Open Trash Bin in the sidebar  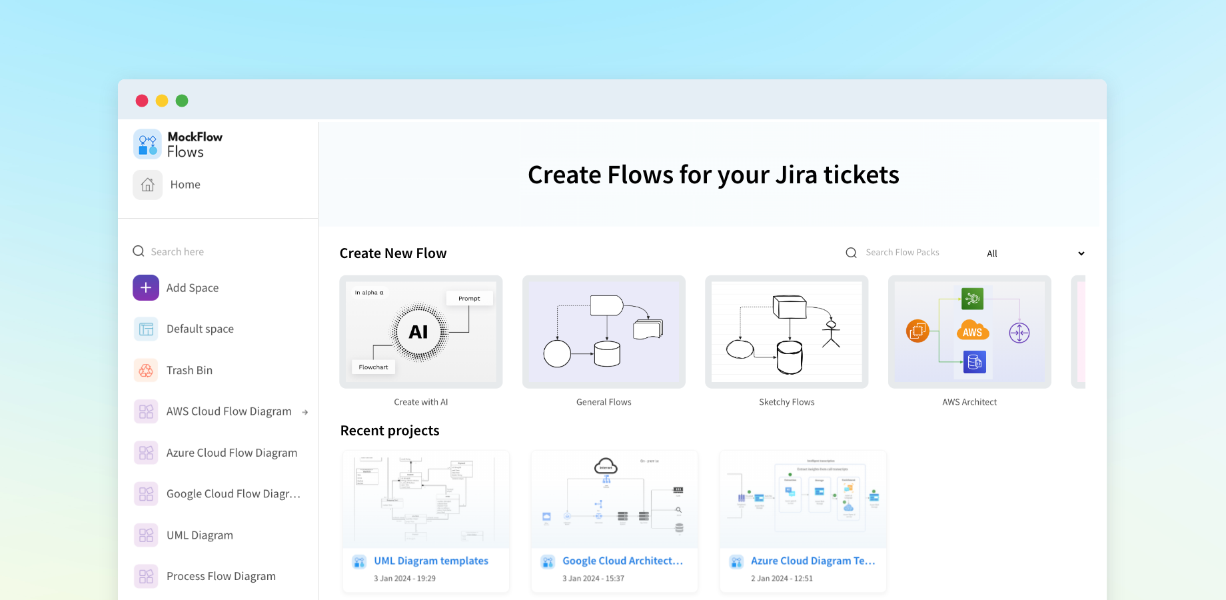(189, 370)
